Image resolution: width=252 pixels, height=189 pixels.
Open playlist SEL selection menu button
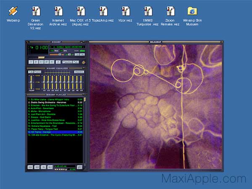point(43,167)
